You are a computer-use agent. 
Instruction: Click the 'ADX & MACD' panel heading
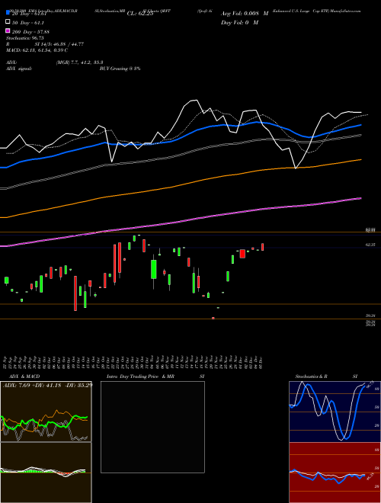coord(24,376)
